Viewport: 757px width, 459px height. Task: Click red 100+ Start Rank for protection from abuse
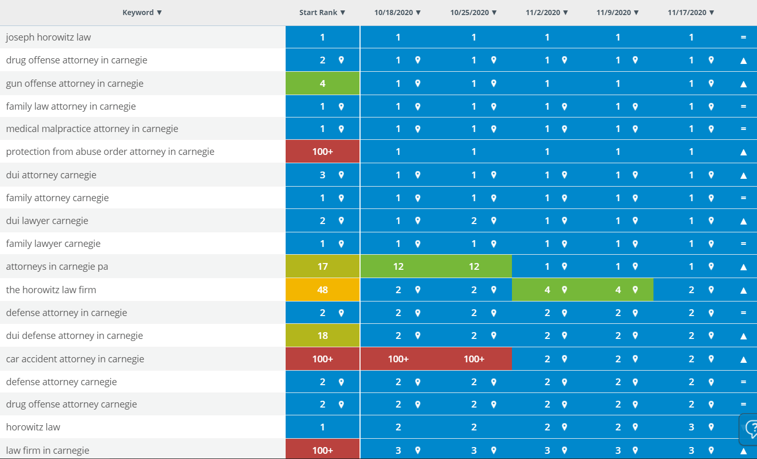point(323,151)
